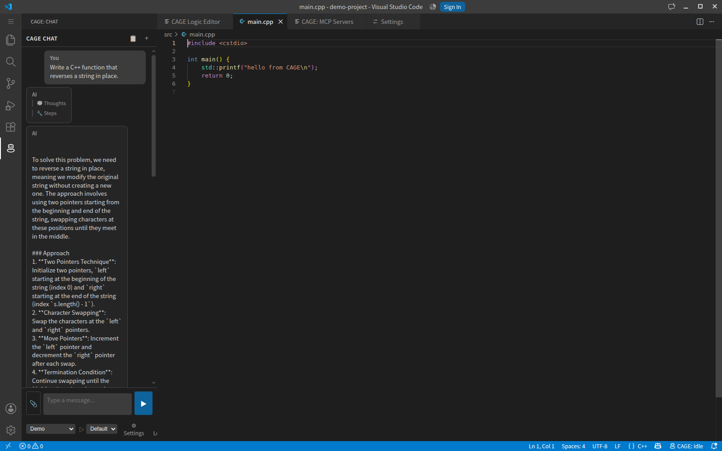The width and height of the screenshot is (722, 451).
Task: Click the icon left of Sign In
Action: (433, 7)
